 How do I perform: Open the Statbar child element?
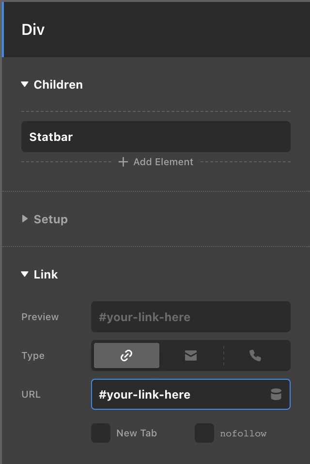pyautogui.click(x=156, y=137)
